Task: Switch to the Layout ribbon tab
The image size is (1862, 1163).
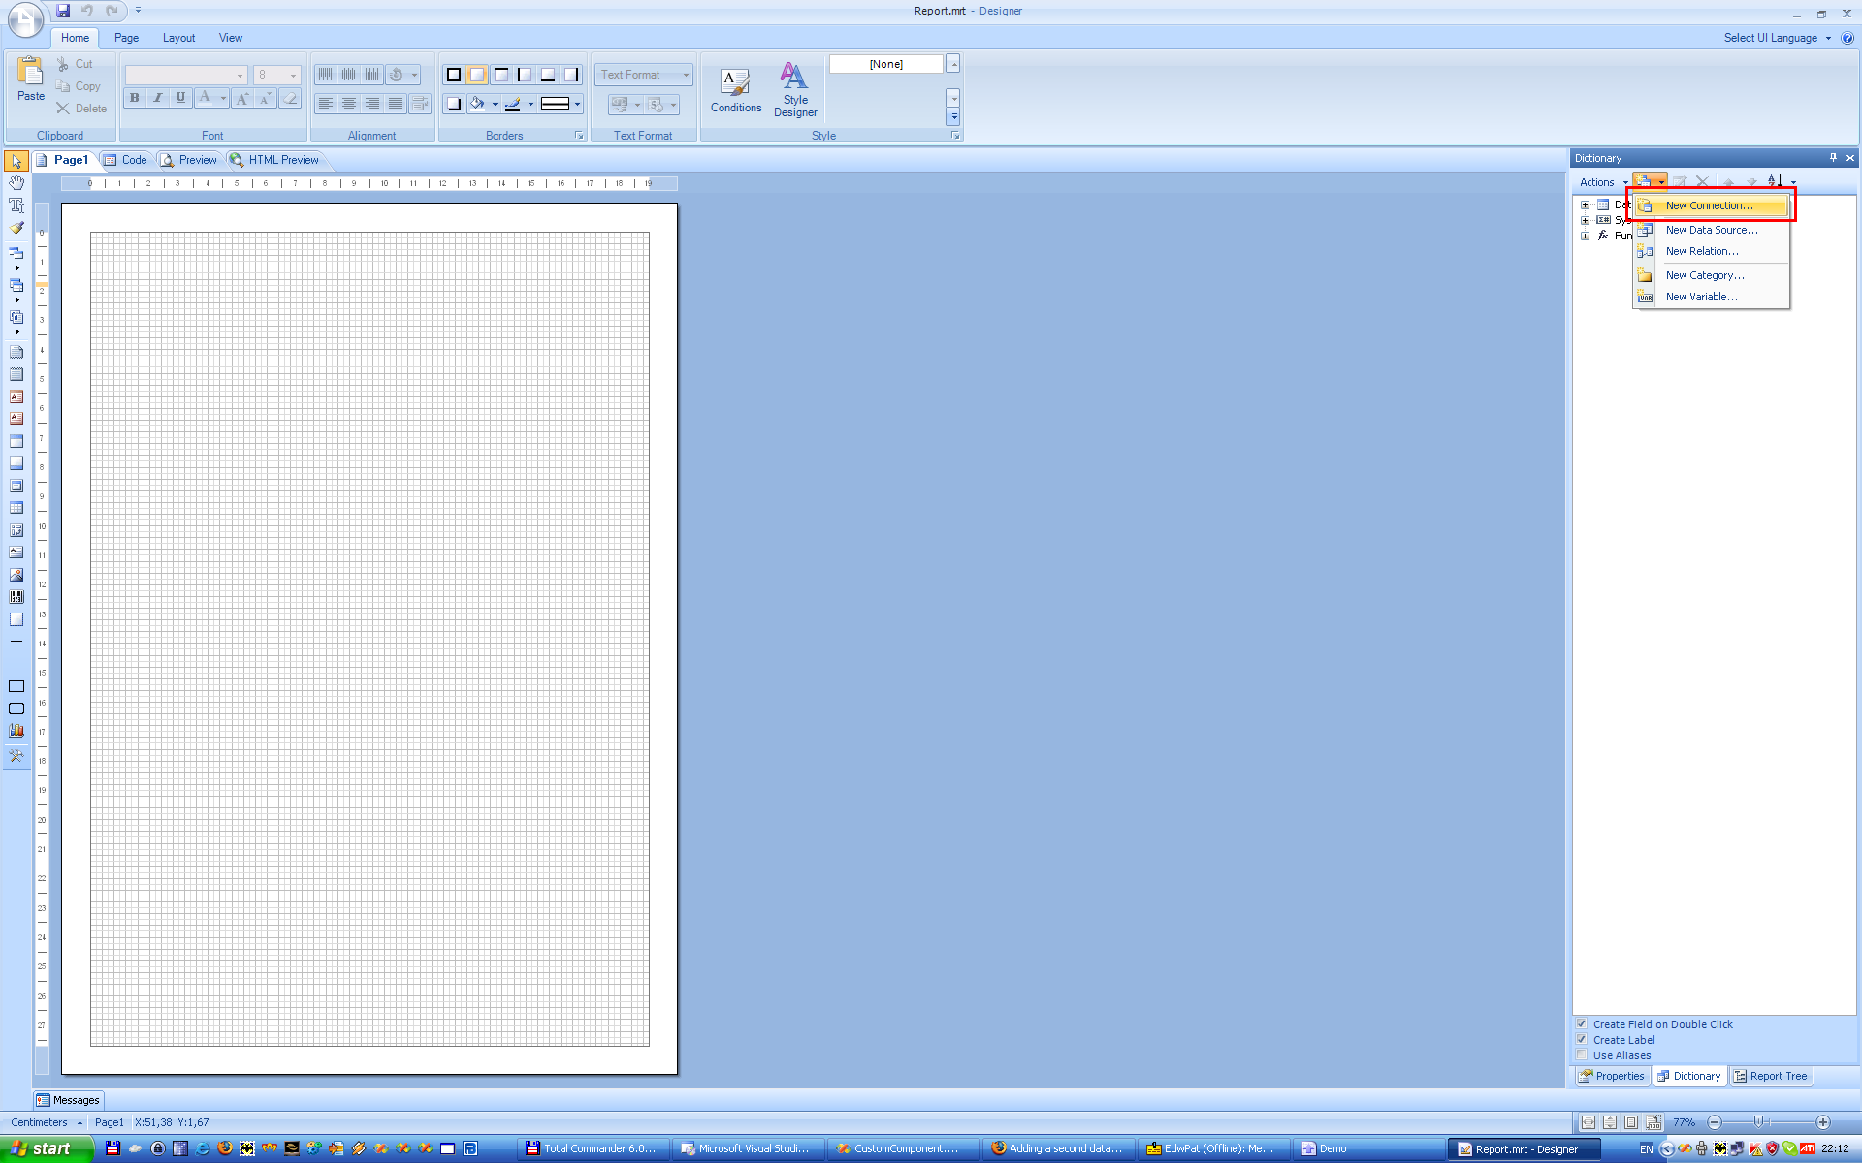Action: coord(178,38)
